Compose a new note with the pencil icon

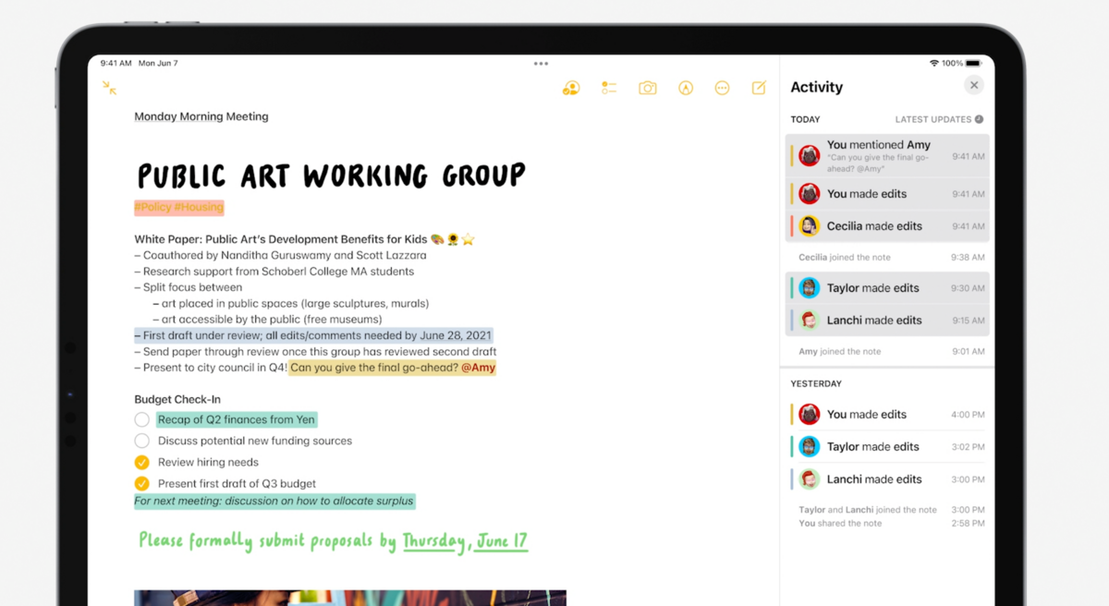[759, 88]
